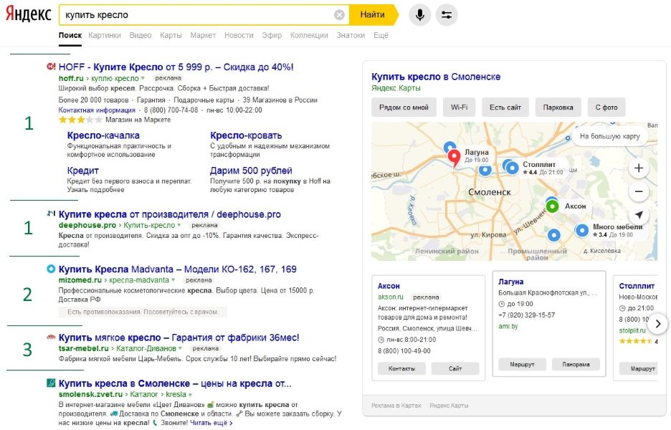The height and width of the screenshot is (430, 671).
Task: Open the Яндекс.Карты link under the heading
Action: (396, 88)
